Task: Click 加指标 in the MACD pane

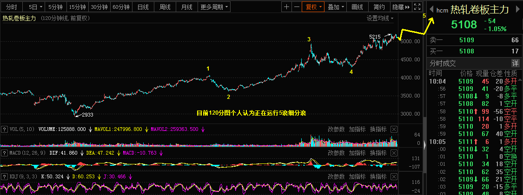Action: tap(357, 153)
